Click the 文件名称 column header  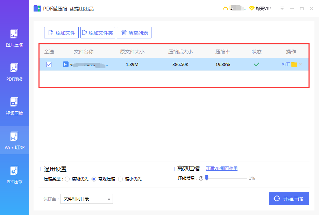click(83, 52)
